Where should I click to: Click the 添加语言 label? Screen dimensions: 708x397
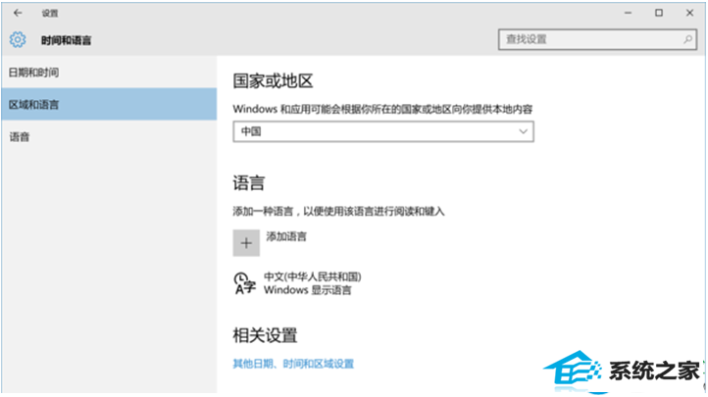286,236
